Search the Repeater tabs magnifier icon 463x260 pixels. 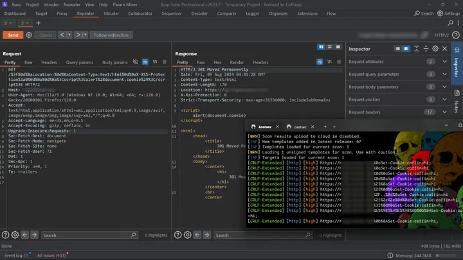coord(450,23)
